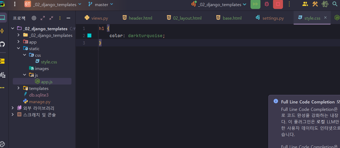Screen dimensions: 340x148
Task: Switch to the header.html tab
Action: pyautogui.click(x=137, y=18)
